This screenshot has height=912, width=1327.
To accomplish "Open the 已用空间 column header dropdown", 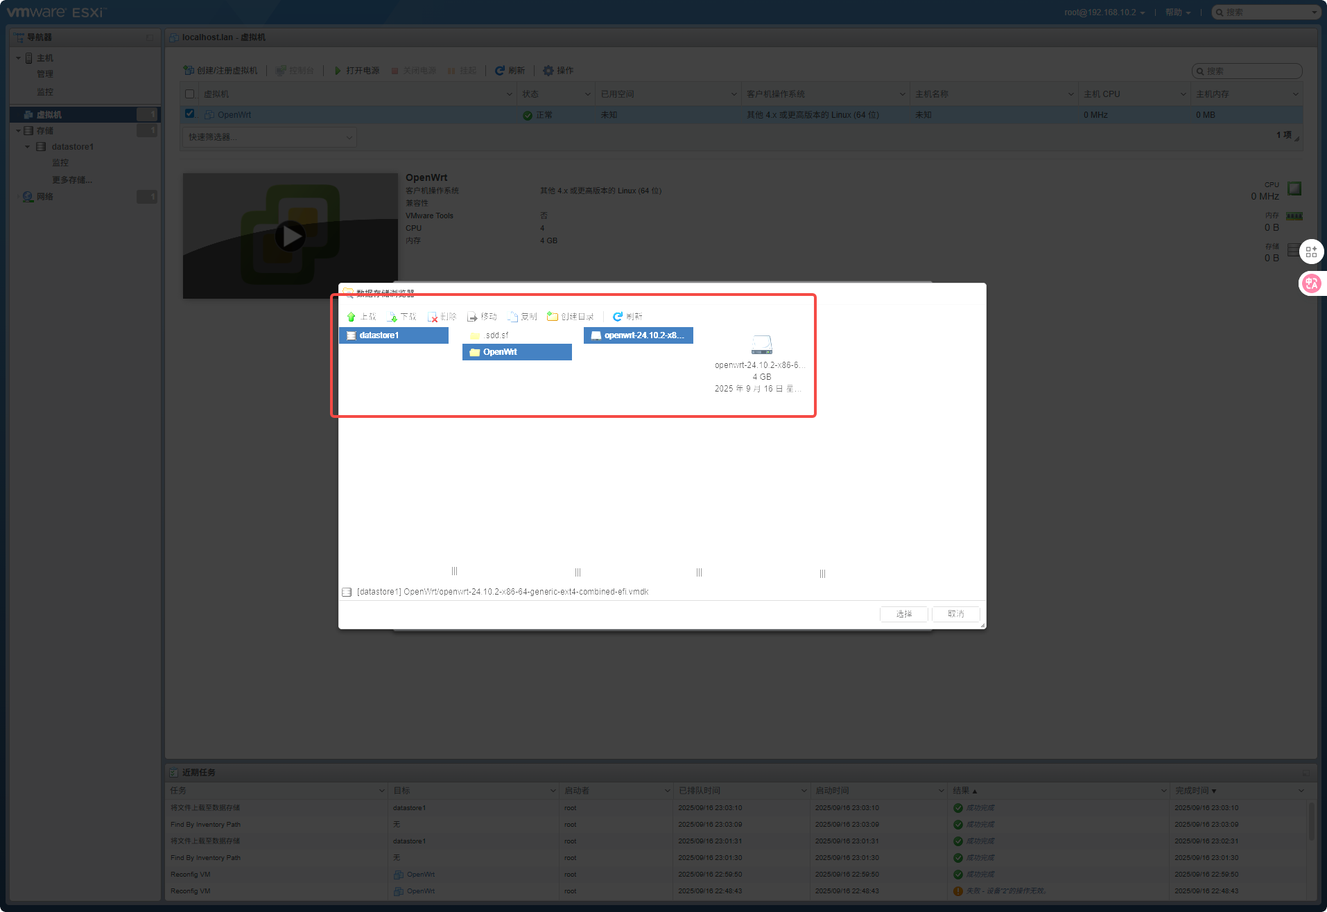I will pyautogui.click(x=734, y=94).
